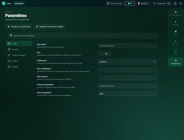
Task: Select Paramètres gear in side rail
Action: [176, 62]
